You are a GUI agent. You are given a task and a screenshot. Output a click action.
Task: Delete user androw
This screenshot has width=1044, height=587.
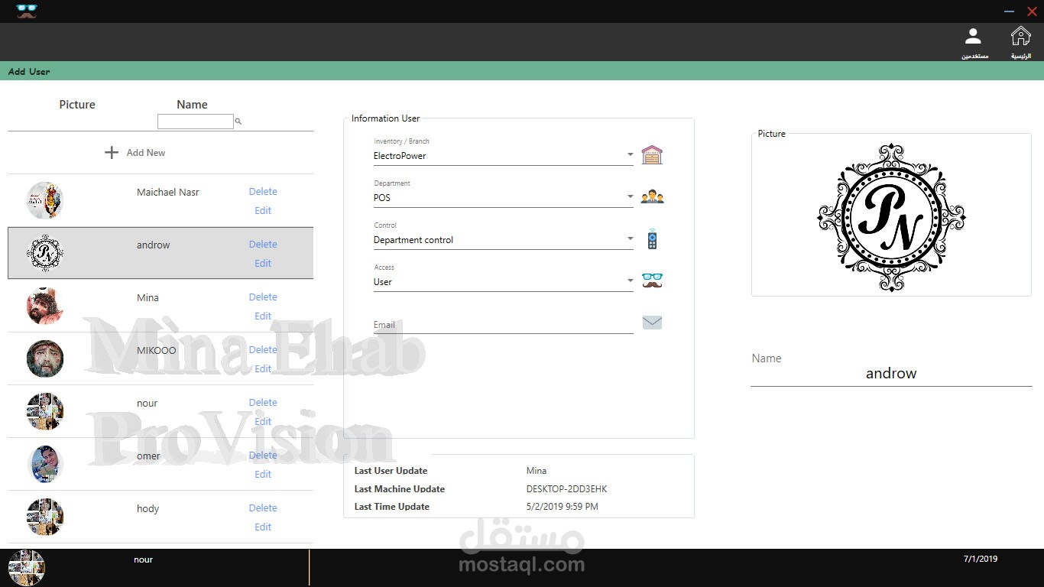pos(263,245)
